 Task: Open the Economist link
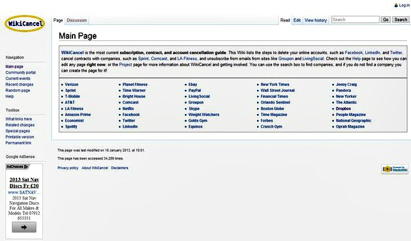tap(74, 120)
